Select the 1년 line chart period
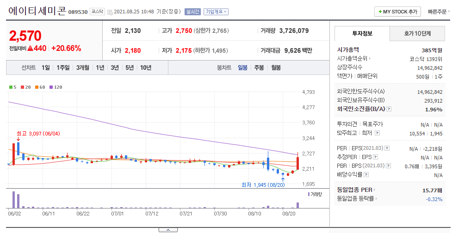The image size is (452, 233). pos(100,67)
